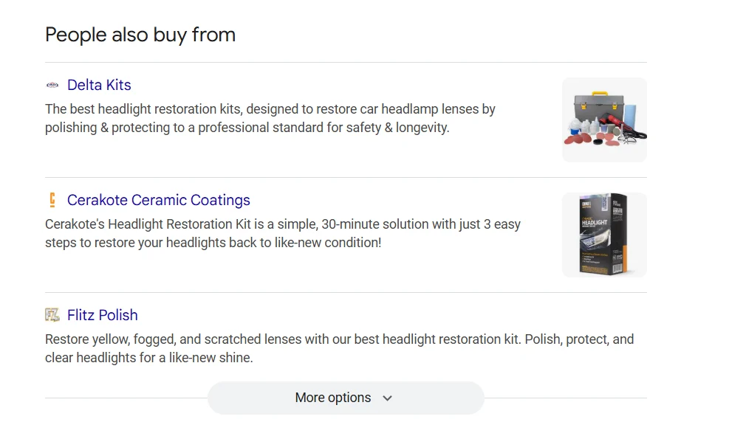Click the Flitz Polish description paragraph
The image size is (746, 422).
pyautogui.click(x=339, y=348)
